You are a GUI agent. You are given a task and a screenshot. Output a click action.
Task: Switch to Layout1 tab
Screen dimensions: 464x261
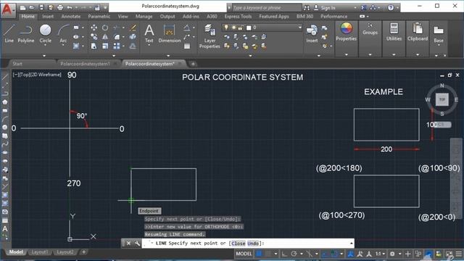point(40,252)
